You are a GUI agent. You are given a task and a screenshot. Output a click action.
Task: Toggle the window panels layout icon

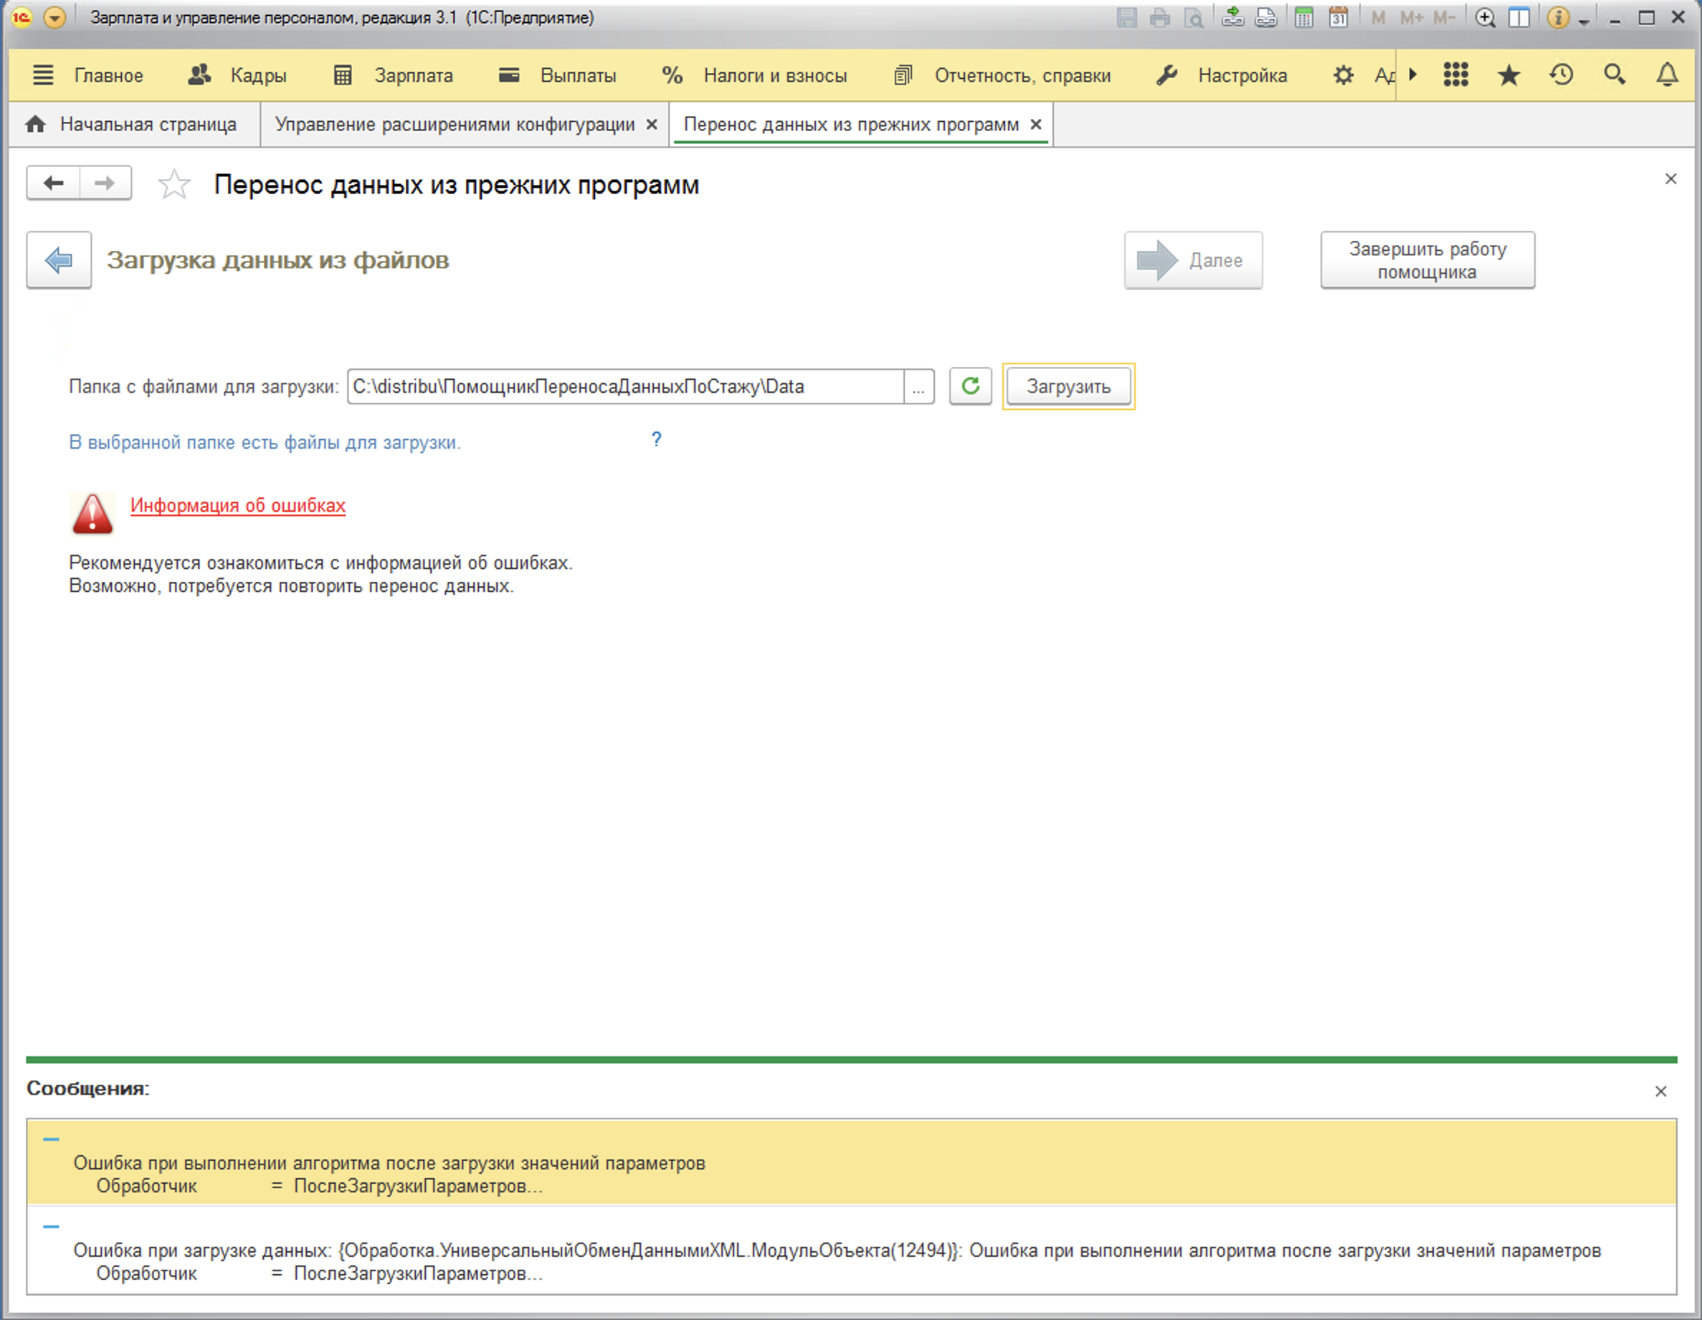1519,17
